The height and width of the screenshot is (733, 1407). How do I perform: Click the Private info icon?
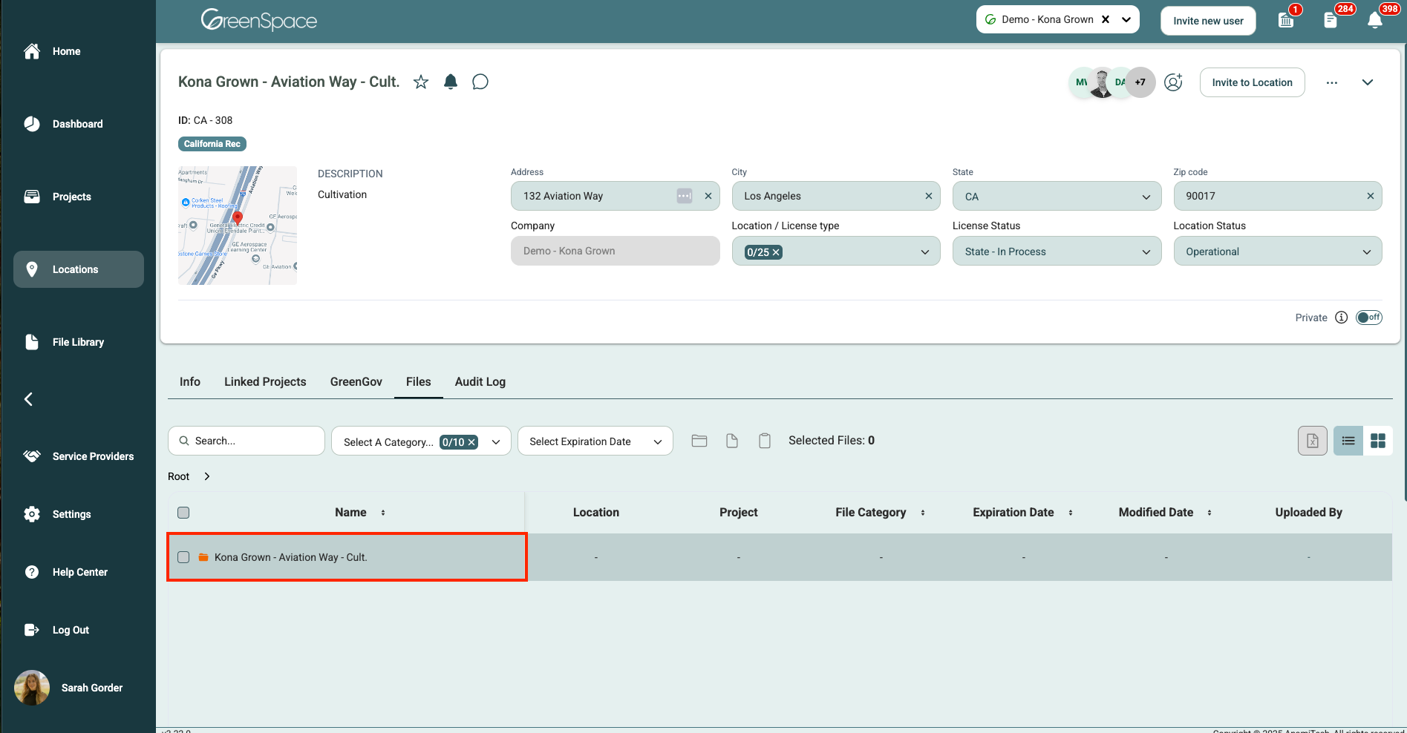point(1341,318)
